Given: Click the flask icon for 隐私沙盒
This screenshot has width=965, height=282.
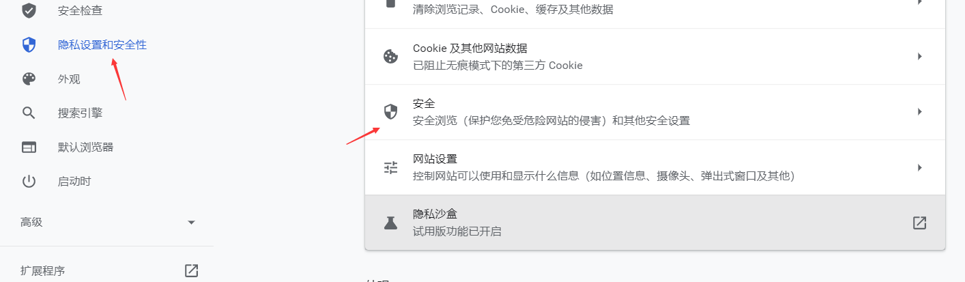Looking at the screenshot, I should (390, 223).
